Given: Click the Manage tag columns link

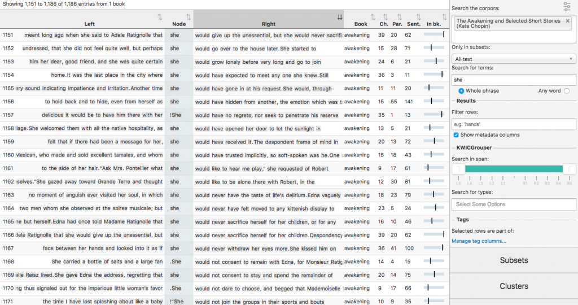Looking at the screenshot, I should coord(479,241).
